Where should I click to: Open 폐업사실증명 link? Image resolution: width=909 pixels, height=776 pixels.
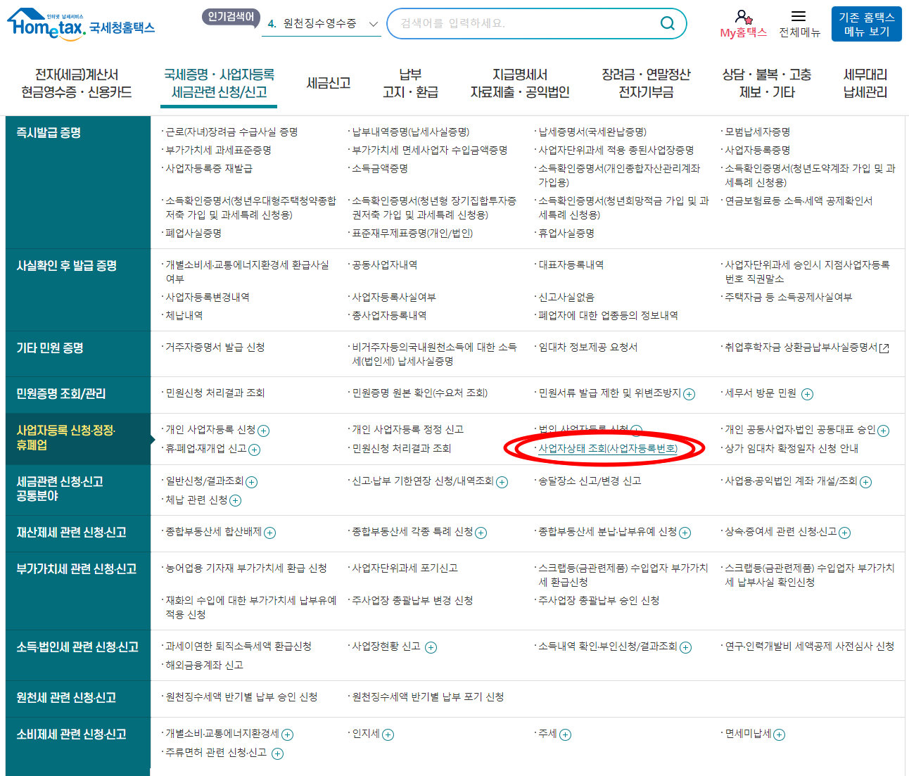pos(193,234)
